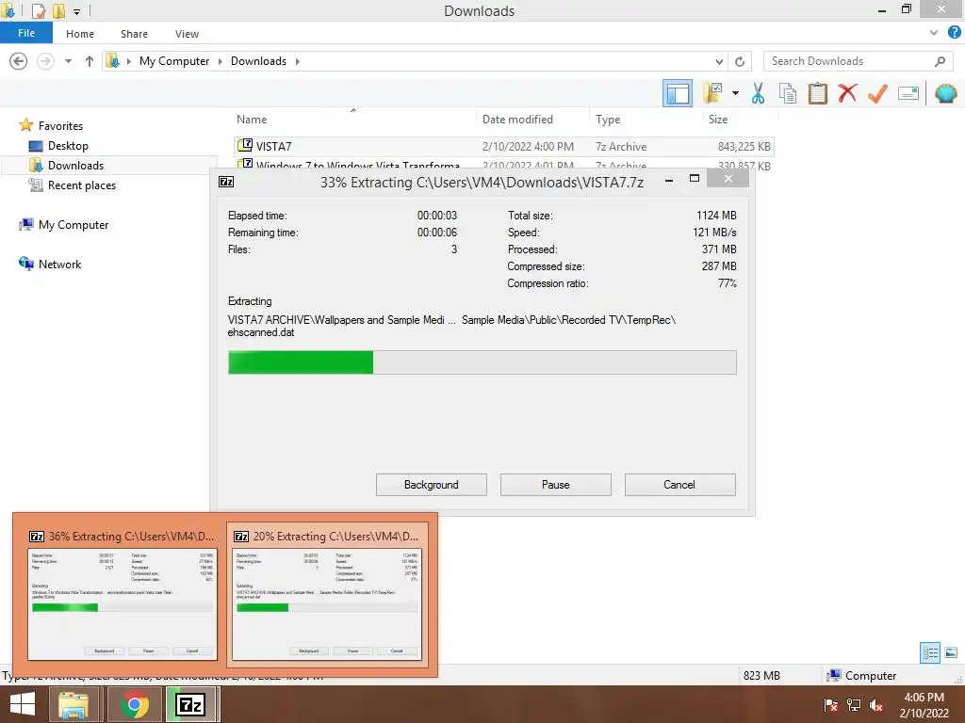Open Explorer Help question mark
This screenshot has width=965, height=723.
pos(954,33)
